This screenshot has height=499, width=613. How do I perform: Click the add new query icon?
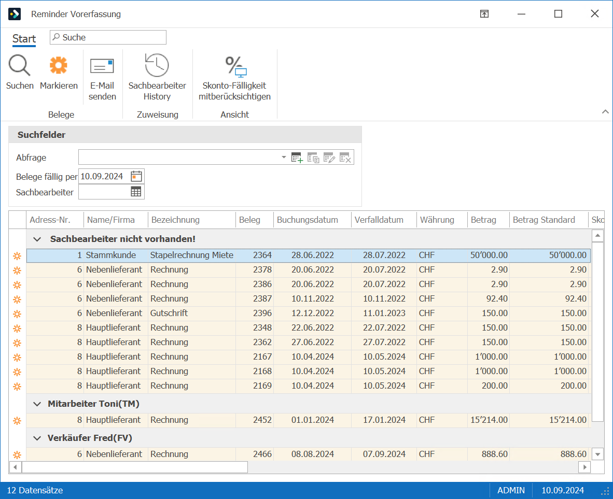(297, 158)
